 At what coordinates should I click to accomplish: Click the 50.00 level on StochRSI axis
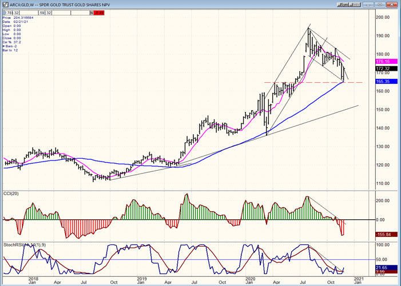coord(382,260)
